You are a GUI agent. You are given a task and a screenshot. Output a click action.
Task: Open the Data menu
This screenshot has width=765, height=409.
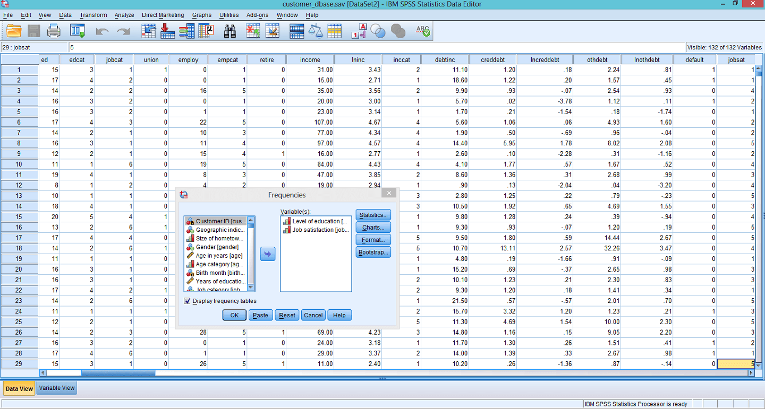pos(65,15)
